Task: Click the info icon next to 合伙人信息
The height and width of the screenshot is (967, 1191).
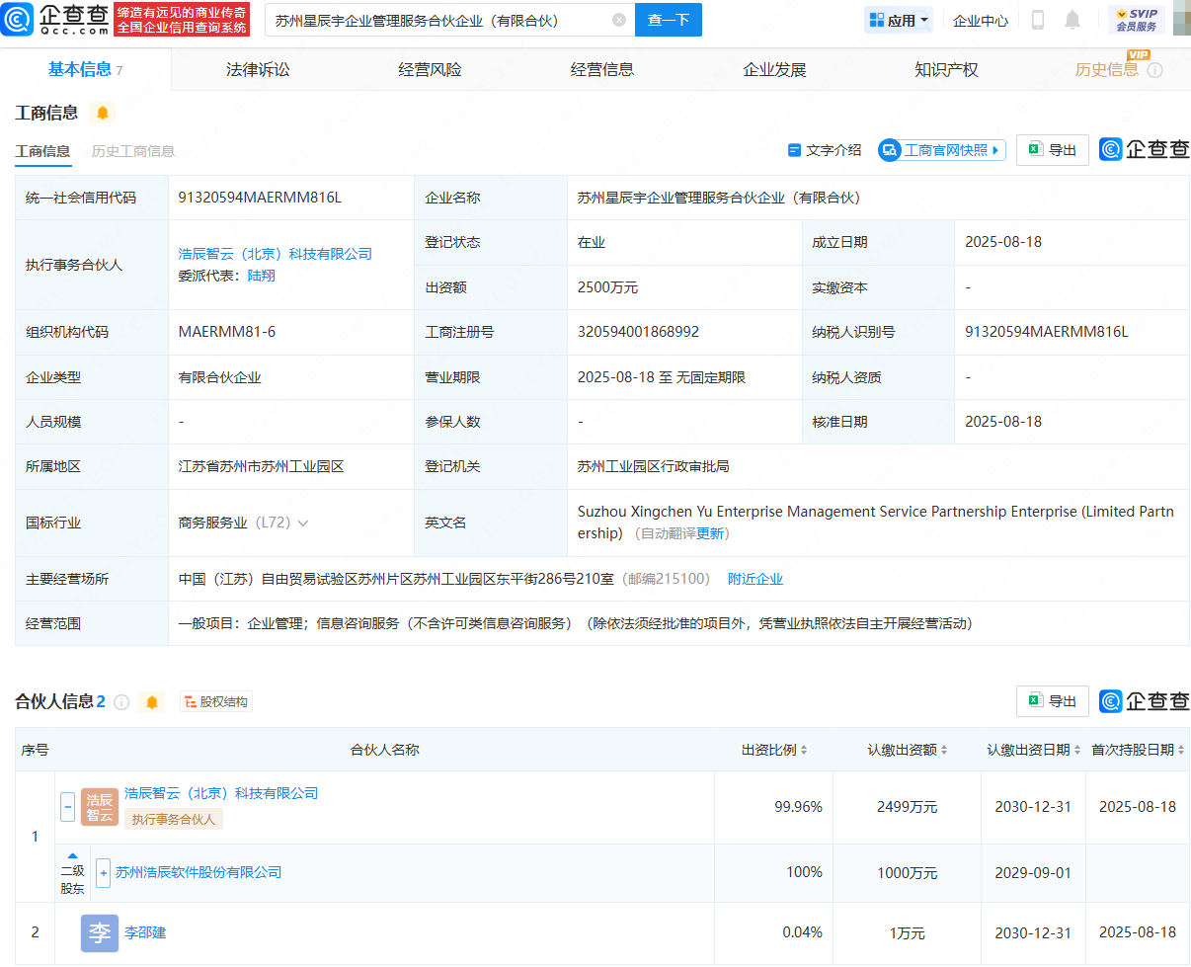Action: (x=121, y=702)
